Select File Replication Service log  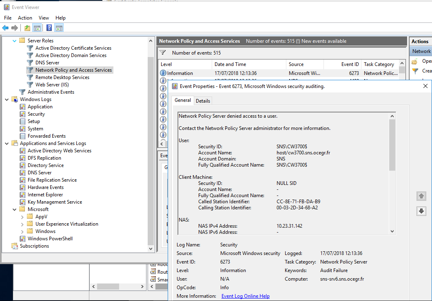(x=52, y=180)
